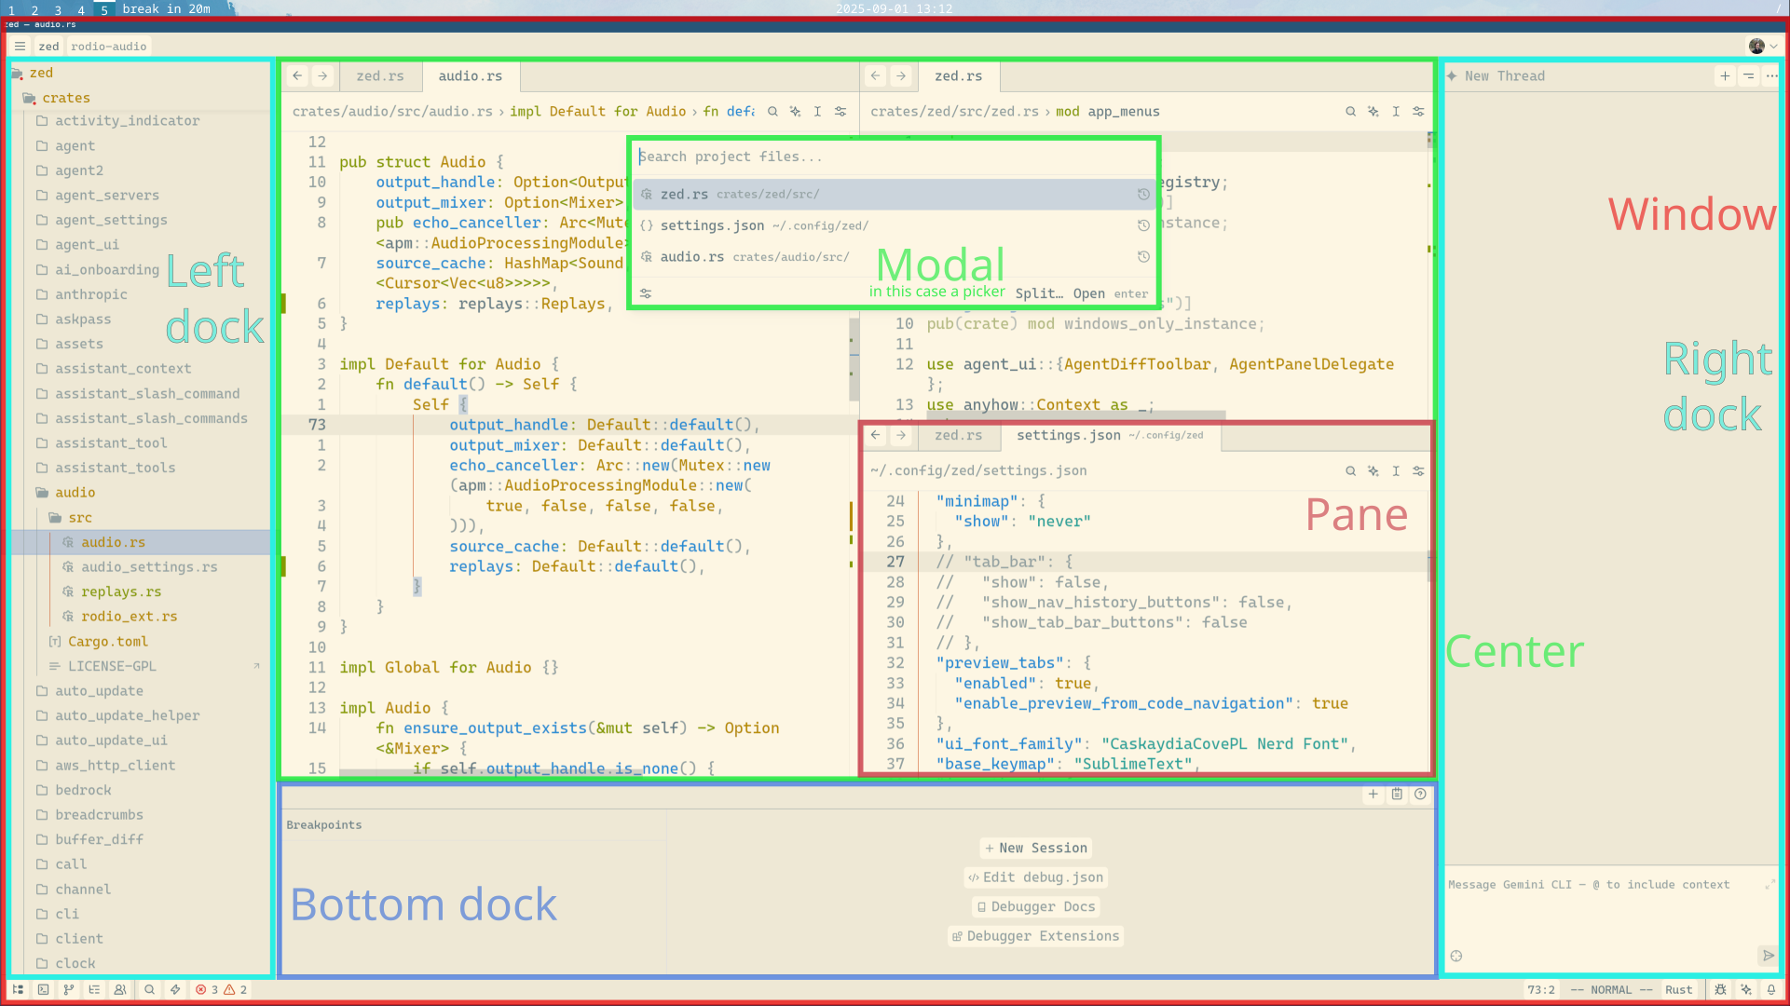This screenshot has height=1006, width=1790.
Task: Open audio_settings.rs in project panel
Action: point(149,567)
